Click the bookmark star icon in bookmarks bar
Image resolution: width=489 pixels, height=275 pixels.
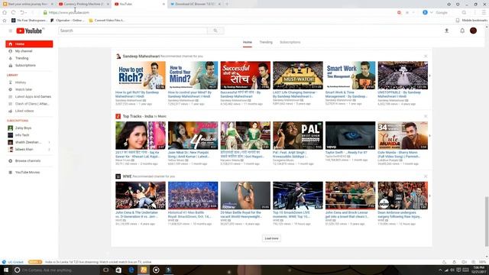coord(5,21)
